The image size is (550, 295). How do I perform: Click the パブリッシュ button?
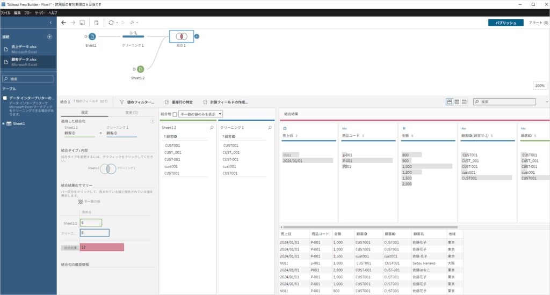click(505, 23)
